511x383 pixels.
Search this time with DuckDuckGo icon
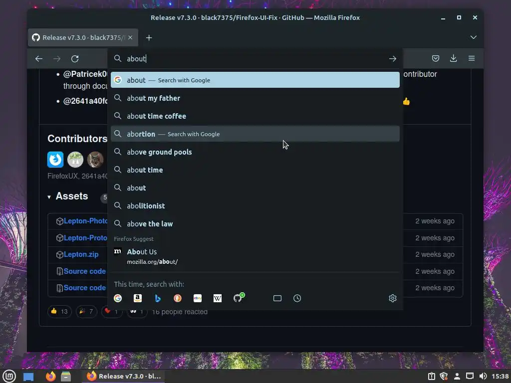178,298
